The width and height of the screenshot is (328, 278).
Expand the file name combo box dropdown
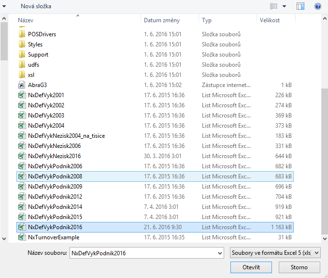220,253
